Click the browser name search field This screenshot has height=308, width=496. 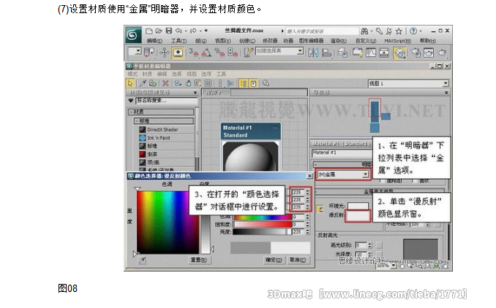click(167, 101)
